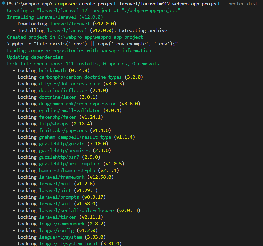Click 'laravel/tinker' package name
Screen dimensions: 263x246
(x=58, y=217)
